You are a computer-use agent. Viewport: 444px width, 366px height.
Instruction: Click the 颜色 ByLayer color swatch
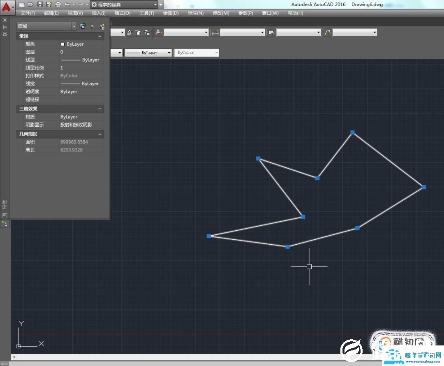(62, 44)
